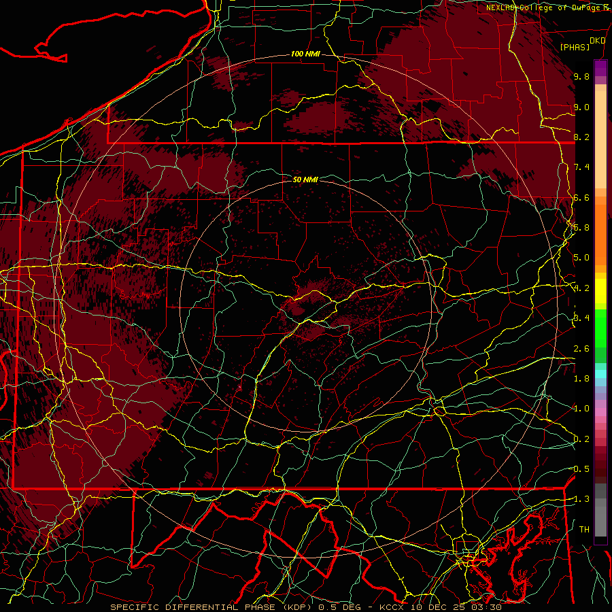Click the 1.0 value on color scale
Screen dimensions: 612x612
click(581, 409)
